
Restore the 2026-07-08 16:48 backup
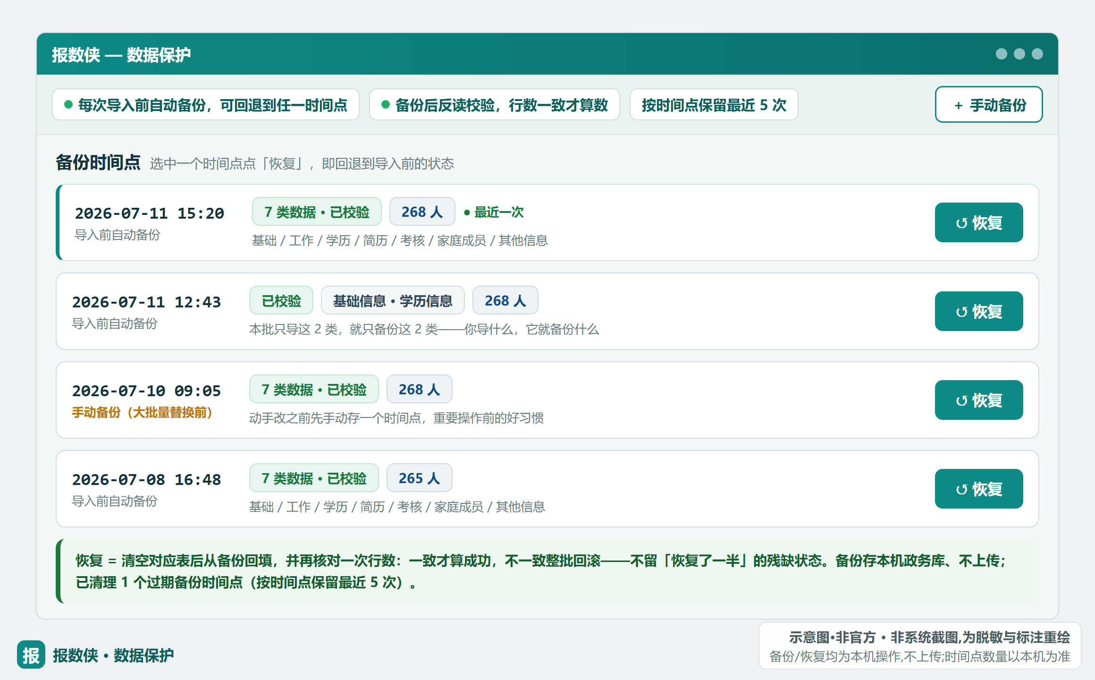tap(979, 489)
